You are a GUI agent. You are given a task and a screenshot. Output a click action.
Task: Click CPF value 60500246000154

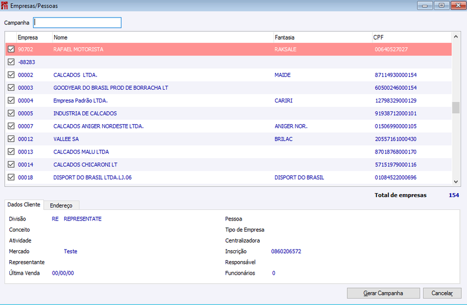(x=396, y=88)
